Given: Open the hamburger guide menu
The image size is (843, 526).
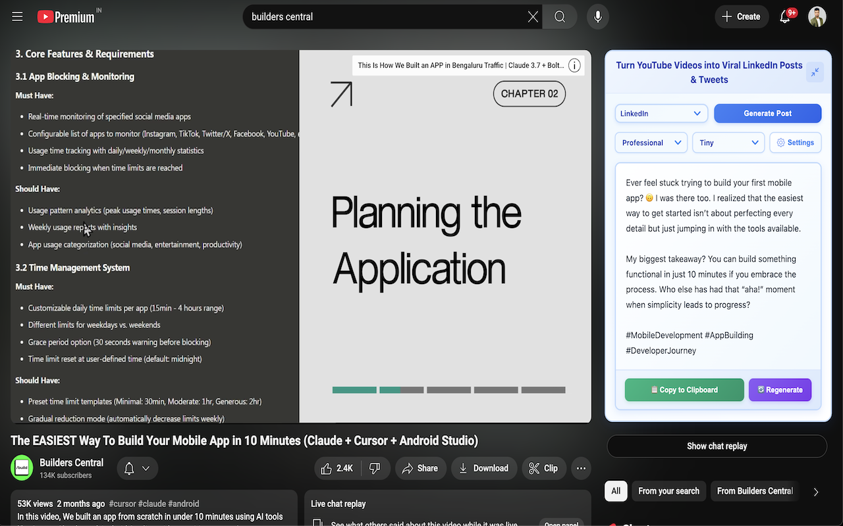Looking at the screenshot, I should 17,16.
